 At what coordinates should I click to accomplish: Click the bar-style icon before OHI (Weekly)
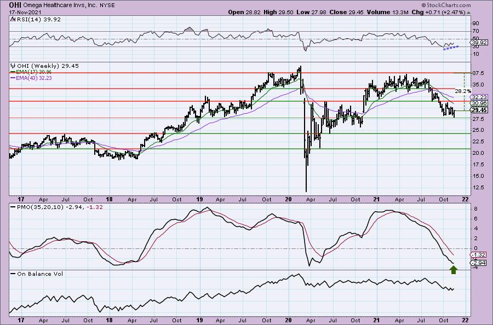click(x=13, y=66)
